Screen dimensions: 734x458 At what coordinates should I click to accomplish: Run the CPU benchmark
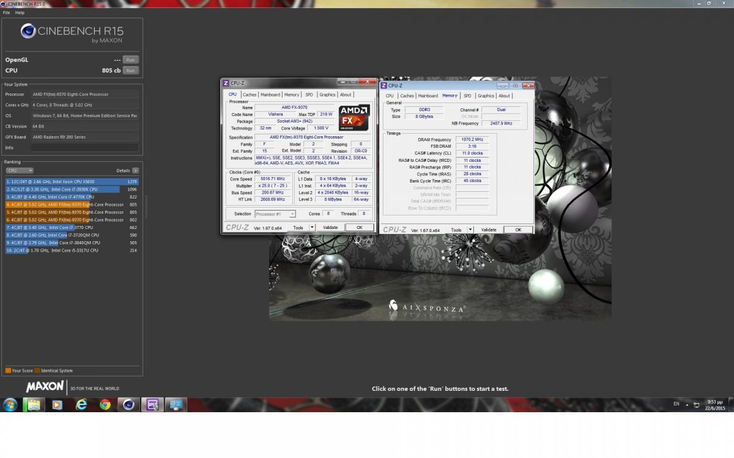(130, 70)
